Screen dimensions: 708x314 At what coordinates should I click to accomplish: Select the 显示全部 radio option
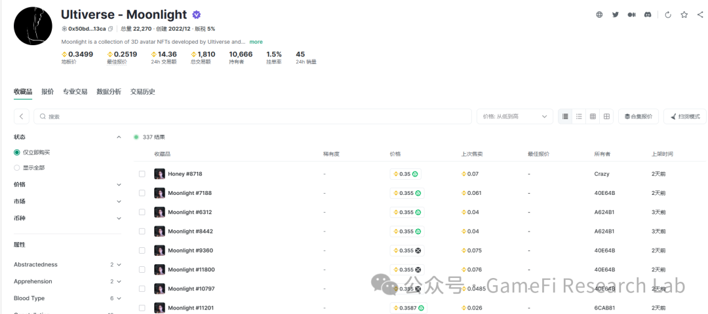[17, 167]
